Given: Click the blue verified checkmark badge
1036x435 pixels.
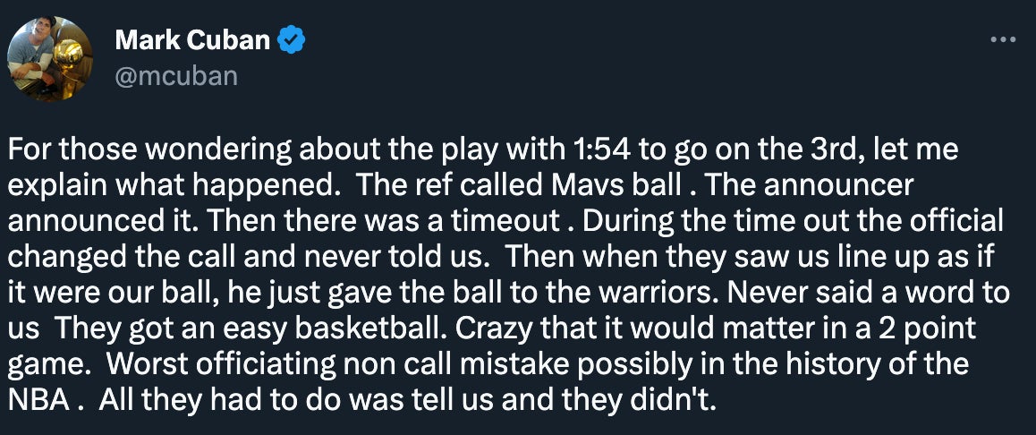Looking at the screenshot, I should coord(292,40).
